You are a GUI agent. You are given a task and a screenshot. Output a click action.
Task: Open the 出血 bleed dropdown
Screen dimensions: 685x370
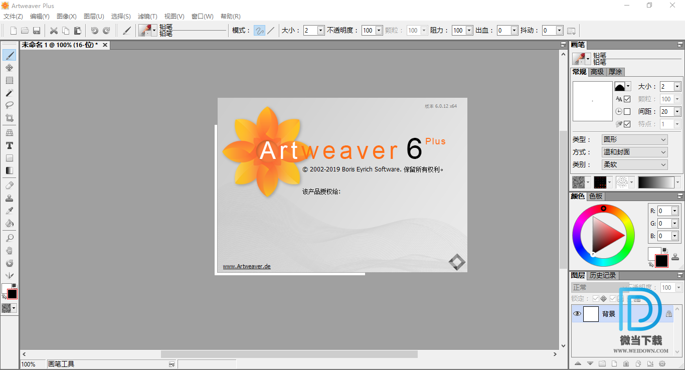(515, 31)
